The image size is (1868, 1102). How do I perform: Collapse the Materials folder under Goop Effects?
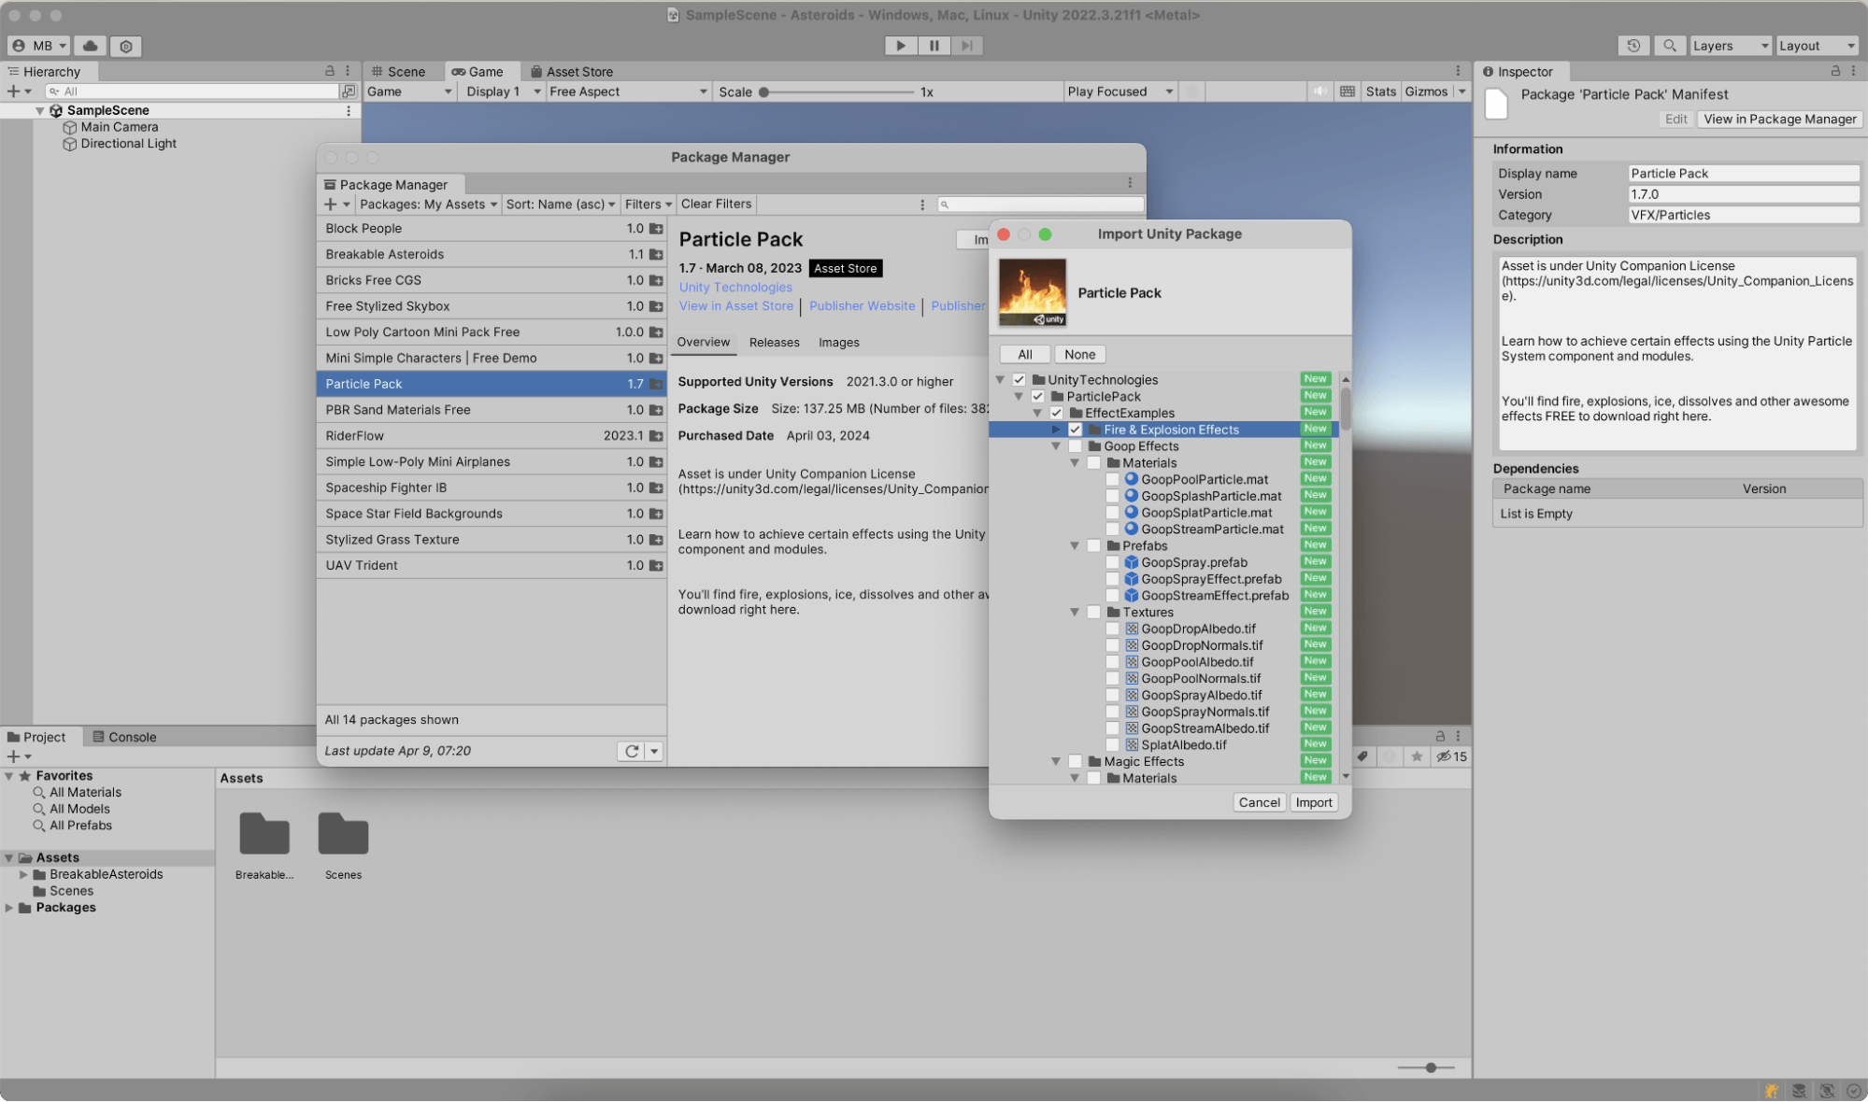pos(1074,462)
